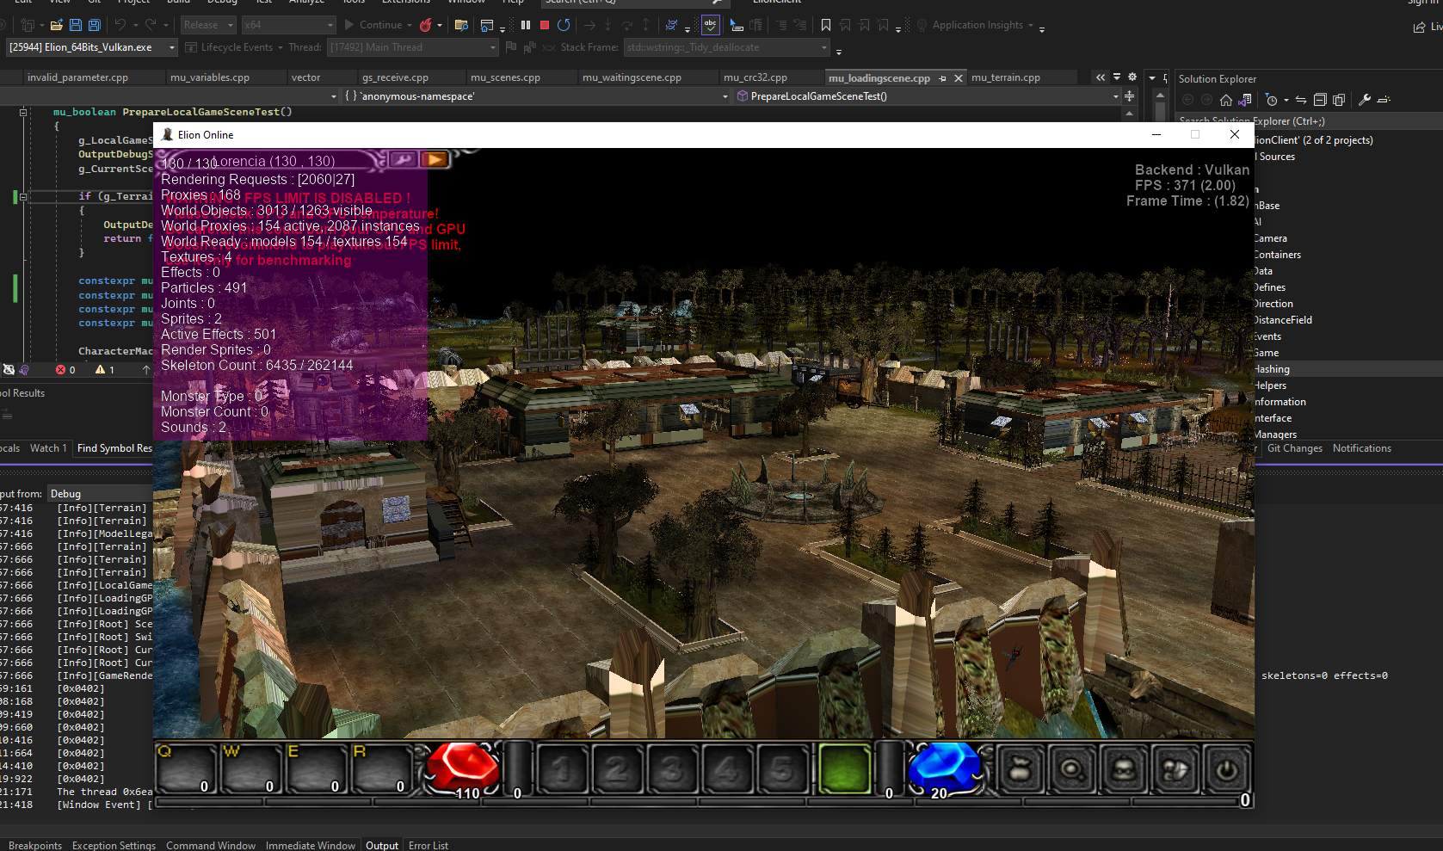Click the power icon in game bar

[x=1226, y=769]
